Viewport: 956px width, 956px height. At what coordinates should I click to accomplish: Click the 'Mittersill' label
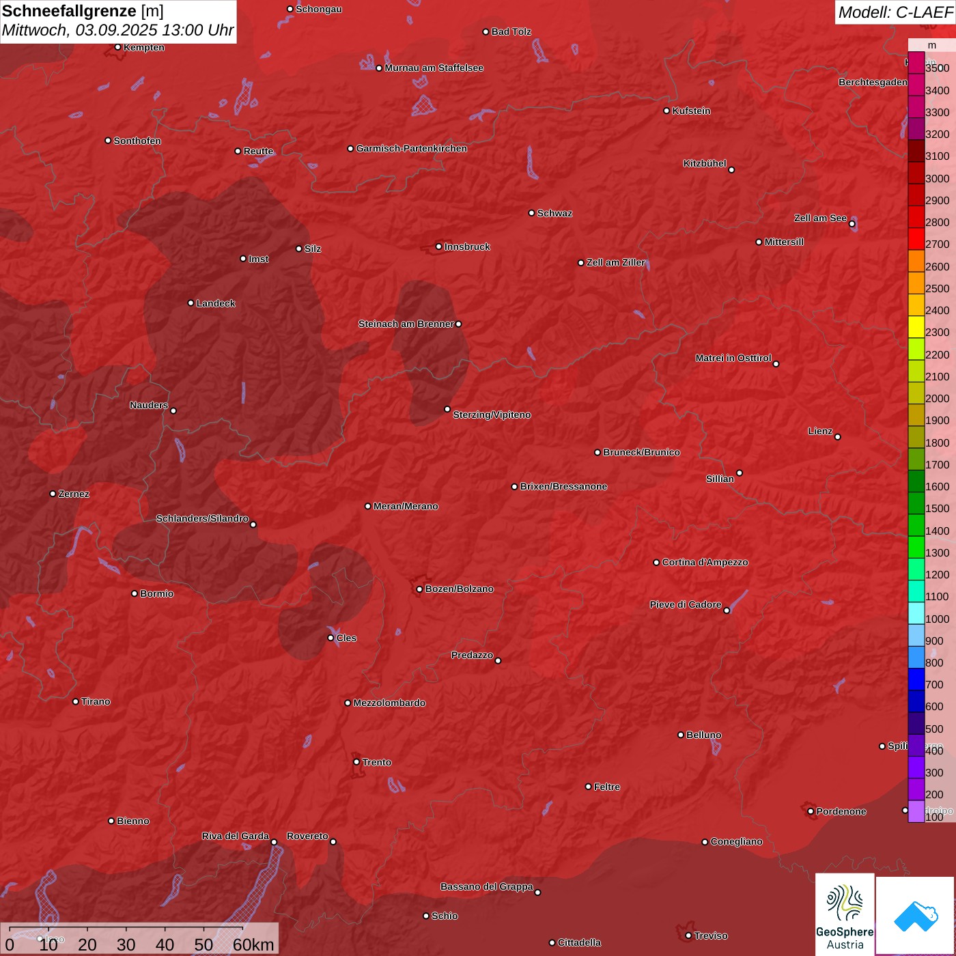[x=784, y=242]
